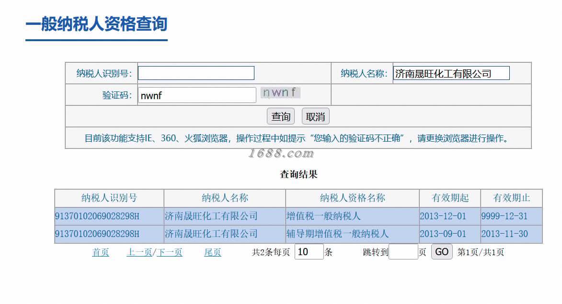Click the 增值税一般纳税人 cell

[x=352, y=216]
